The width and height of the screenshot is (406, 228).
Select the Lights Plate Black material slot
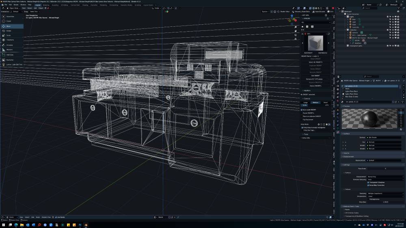352,91
